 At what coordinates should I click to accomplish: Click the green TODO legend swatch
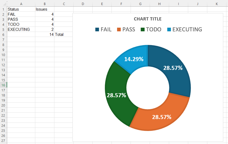(143, 29)
